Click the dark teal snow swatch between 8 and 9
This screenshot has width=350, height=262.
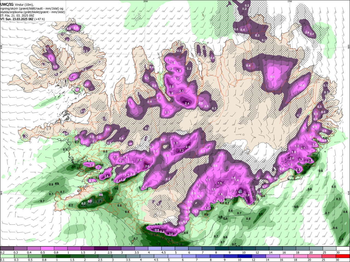(x=222, y=249)
